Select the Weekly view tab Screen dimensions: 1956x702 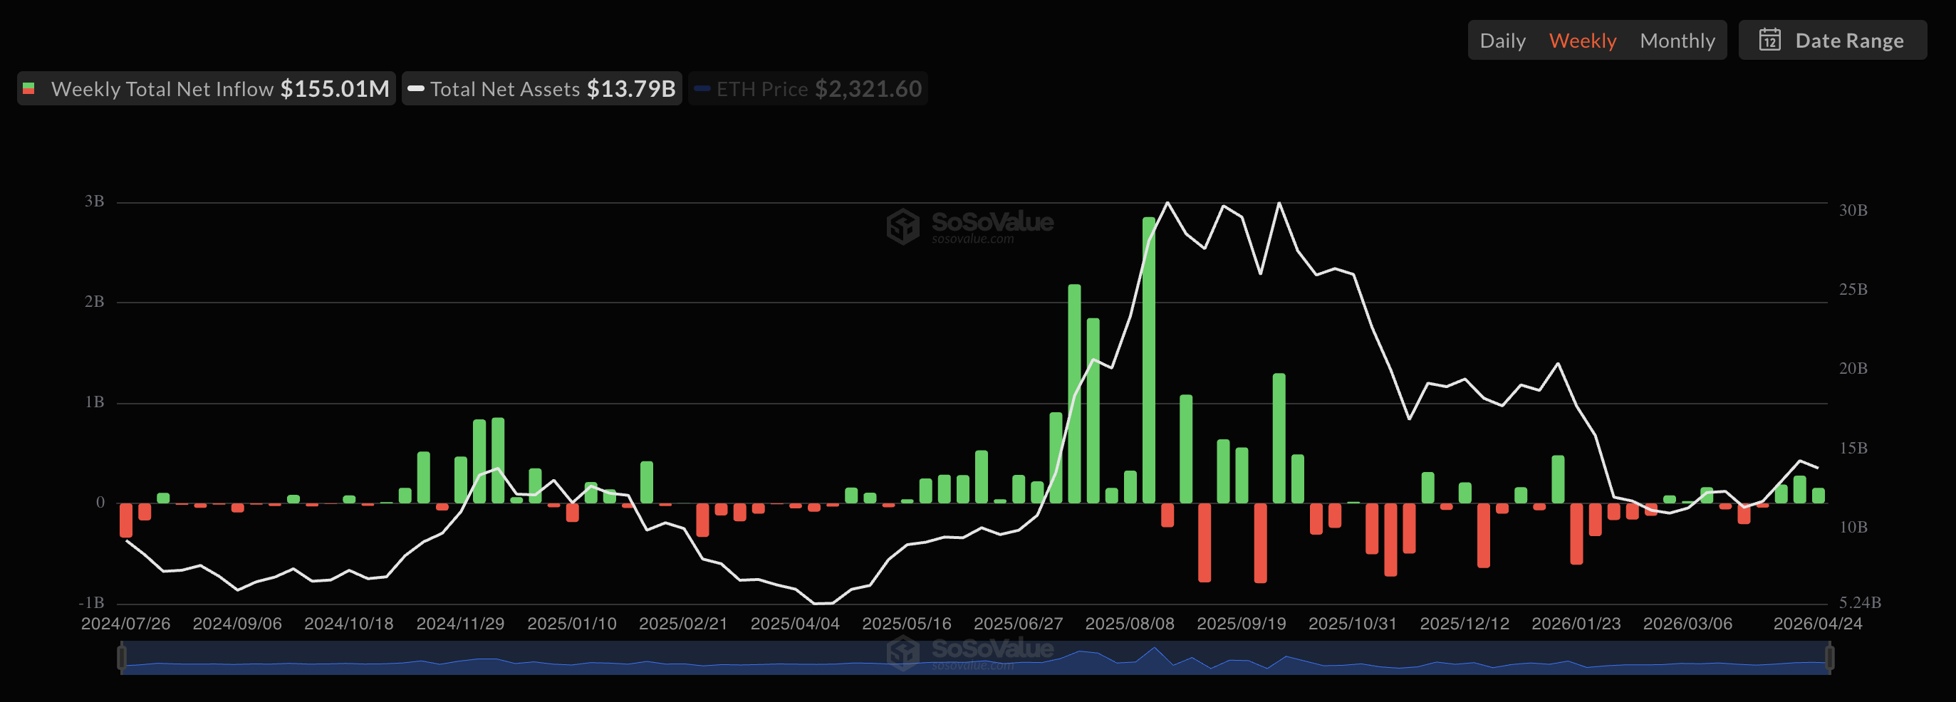tap(1583, 40)
